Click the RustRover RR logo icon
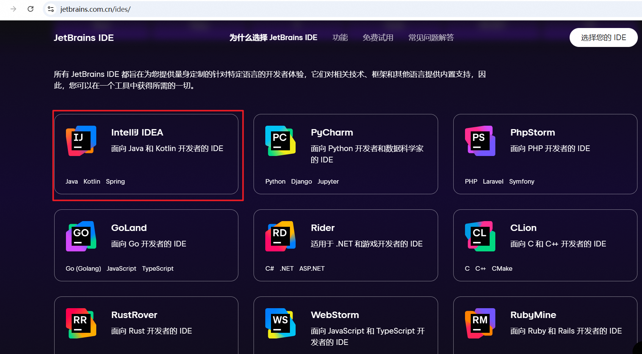Viewport: 642px width, 354px height. click(x=81, y=323)
